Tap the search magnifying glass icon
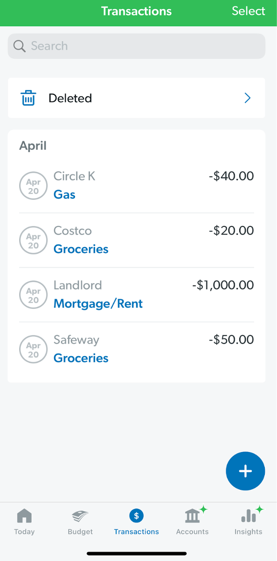 tap(19, 46)
